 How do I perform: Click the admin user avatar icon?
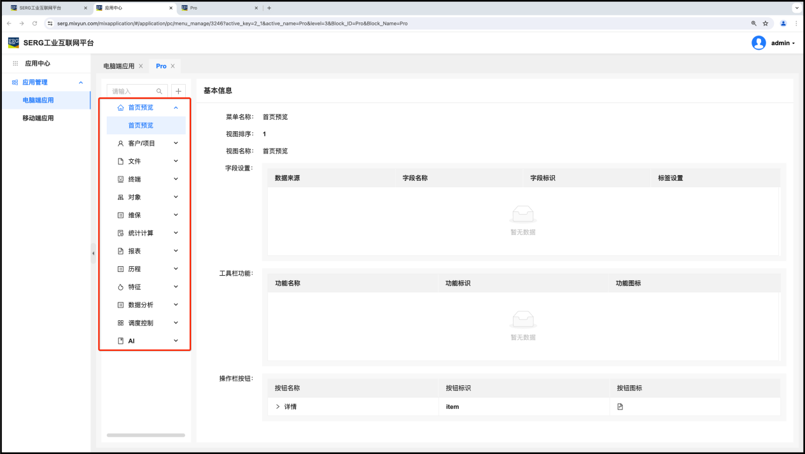point(759,43)
